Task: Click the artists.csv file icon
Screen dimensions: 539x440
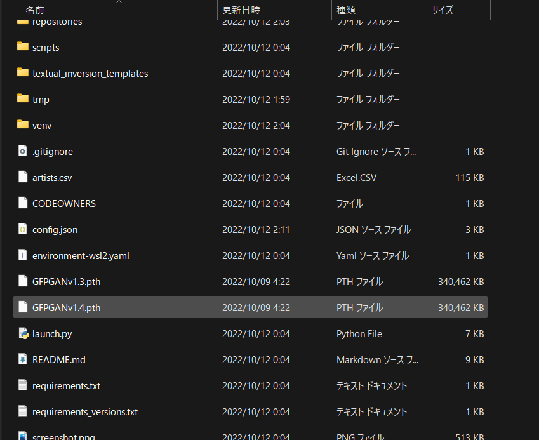Action: click(23, 177)
